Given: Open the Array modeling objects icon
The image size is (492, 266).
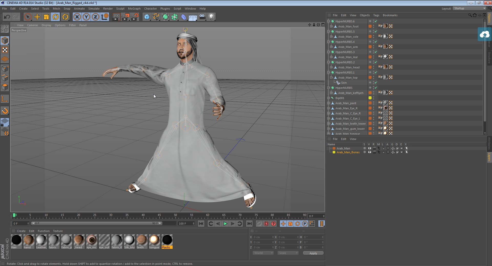Looking at the screenshot, I should [x=175, y=17].
